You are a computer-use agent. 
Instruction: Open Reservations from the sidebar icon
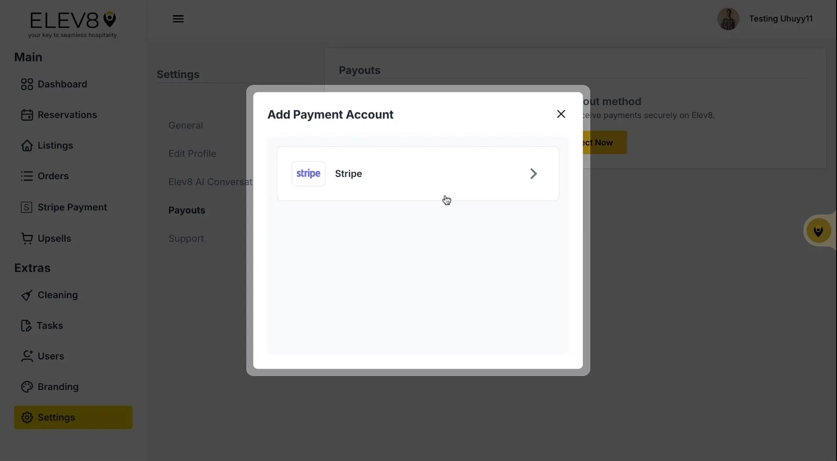(27, 115)
